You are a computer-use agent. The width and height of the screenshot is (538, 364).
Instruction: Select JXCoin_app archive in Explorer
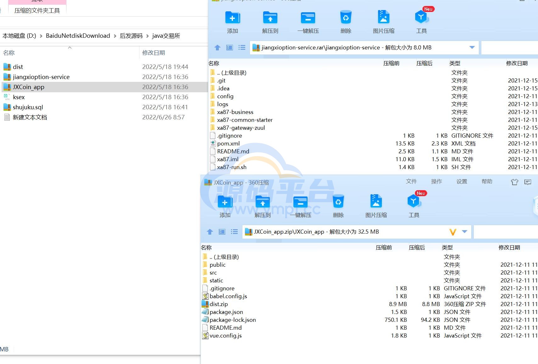coord(105,87)
